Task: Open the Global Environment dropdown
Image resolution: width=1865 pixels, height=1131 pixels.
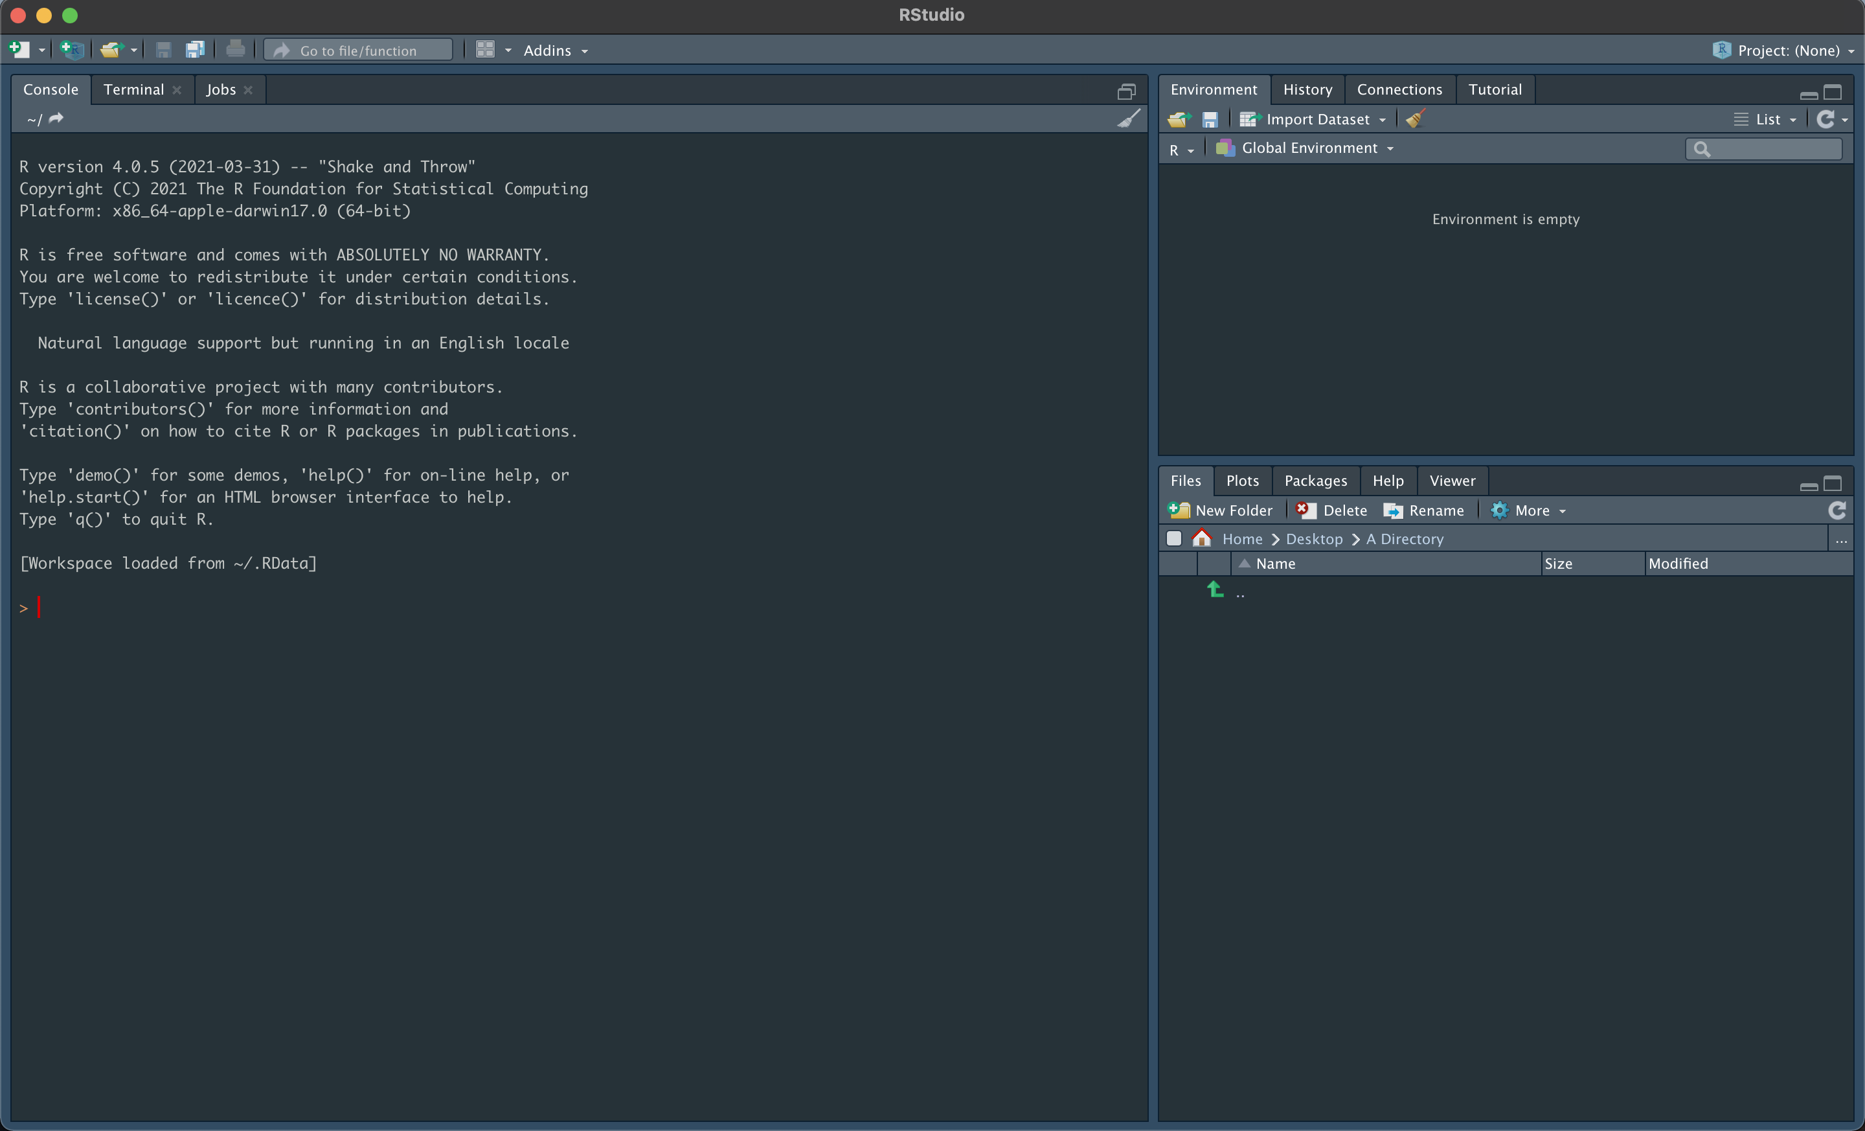Action: [x=1305, y=148]
